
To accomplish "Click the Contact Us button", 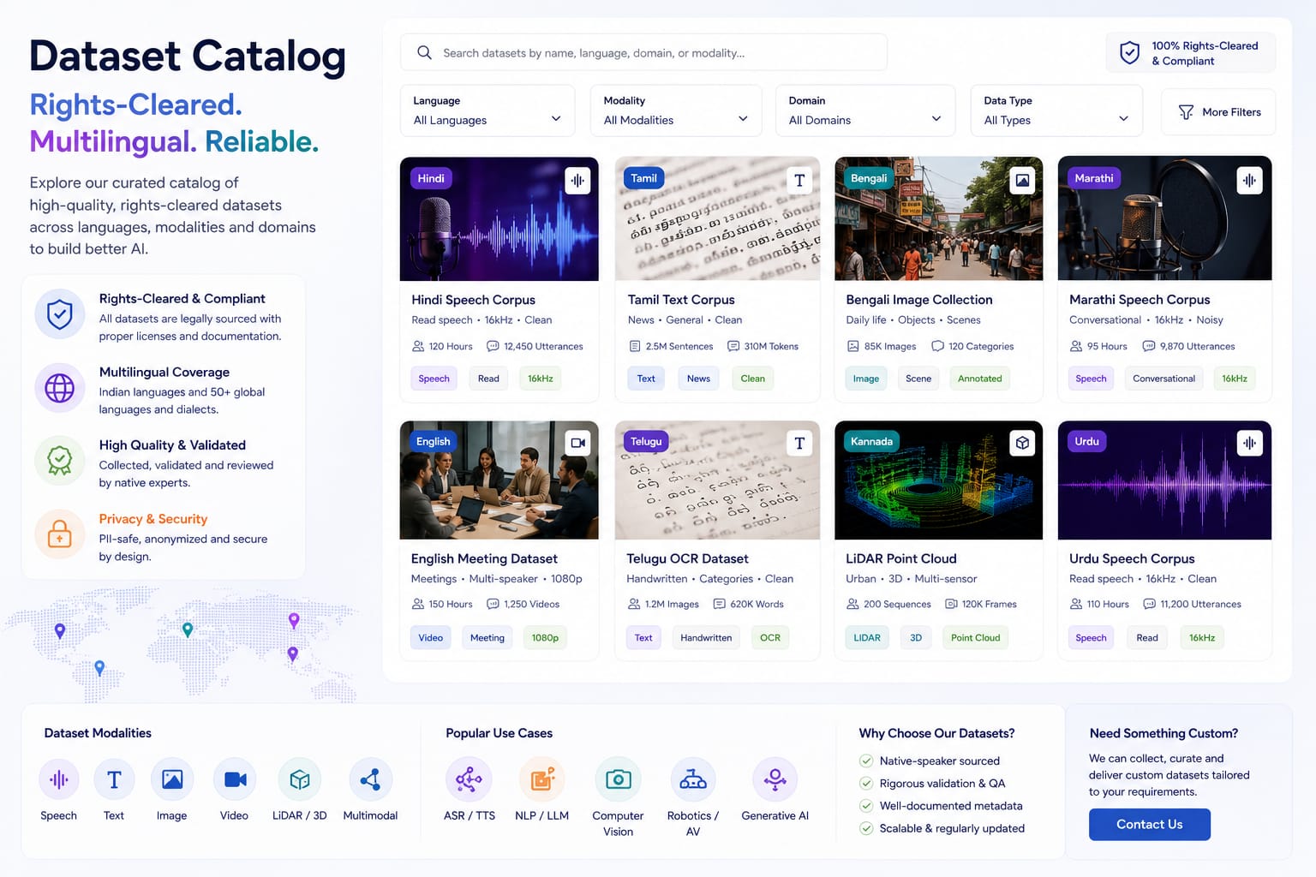I will (x=1150, y=825).
